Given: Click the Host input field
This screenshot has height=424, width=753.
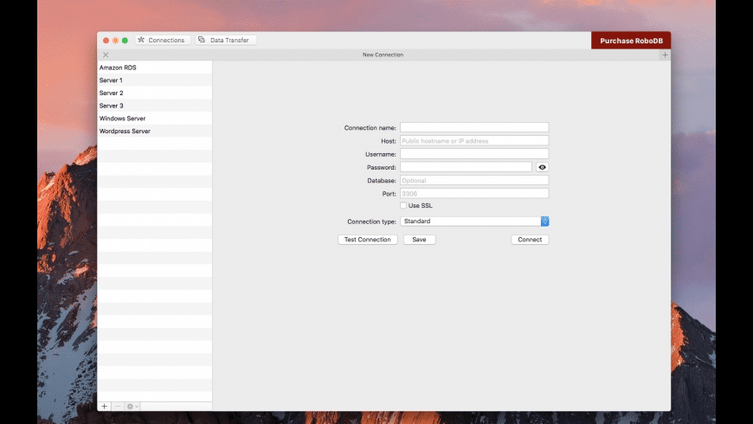Looking at the screenshot, I should pos(474,141).
